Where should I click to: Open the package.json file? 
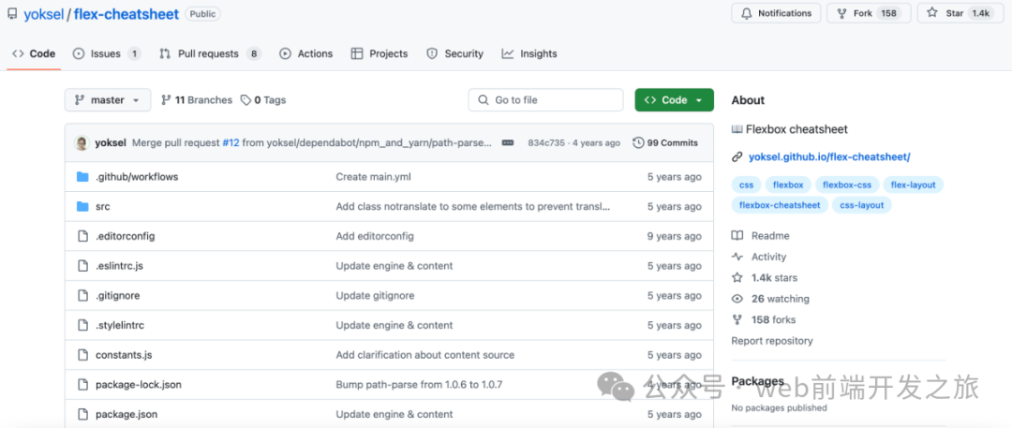pyautogui.click(x=126, y=414)
